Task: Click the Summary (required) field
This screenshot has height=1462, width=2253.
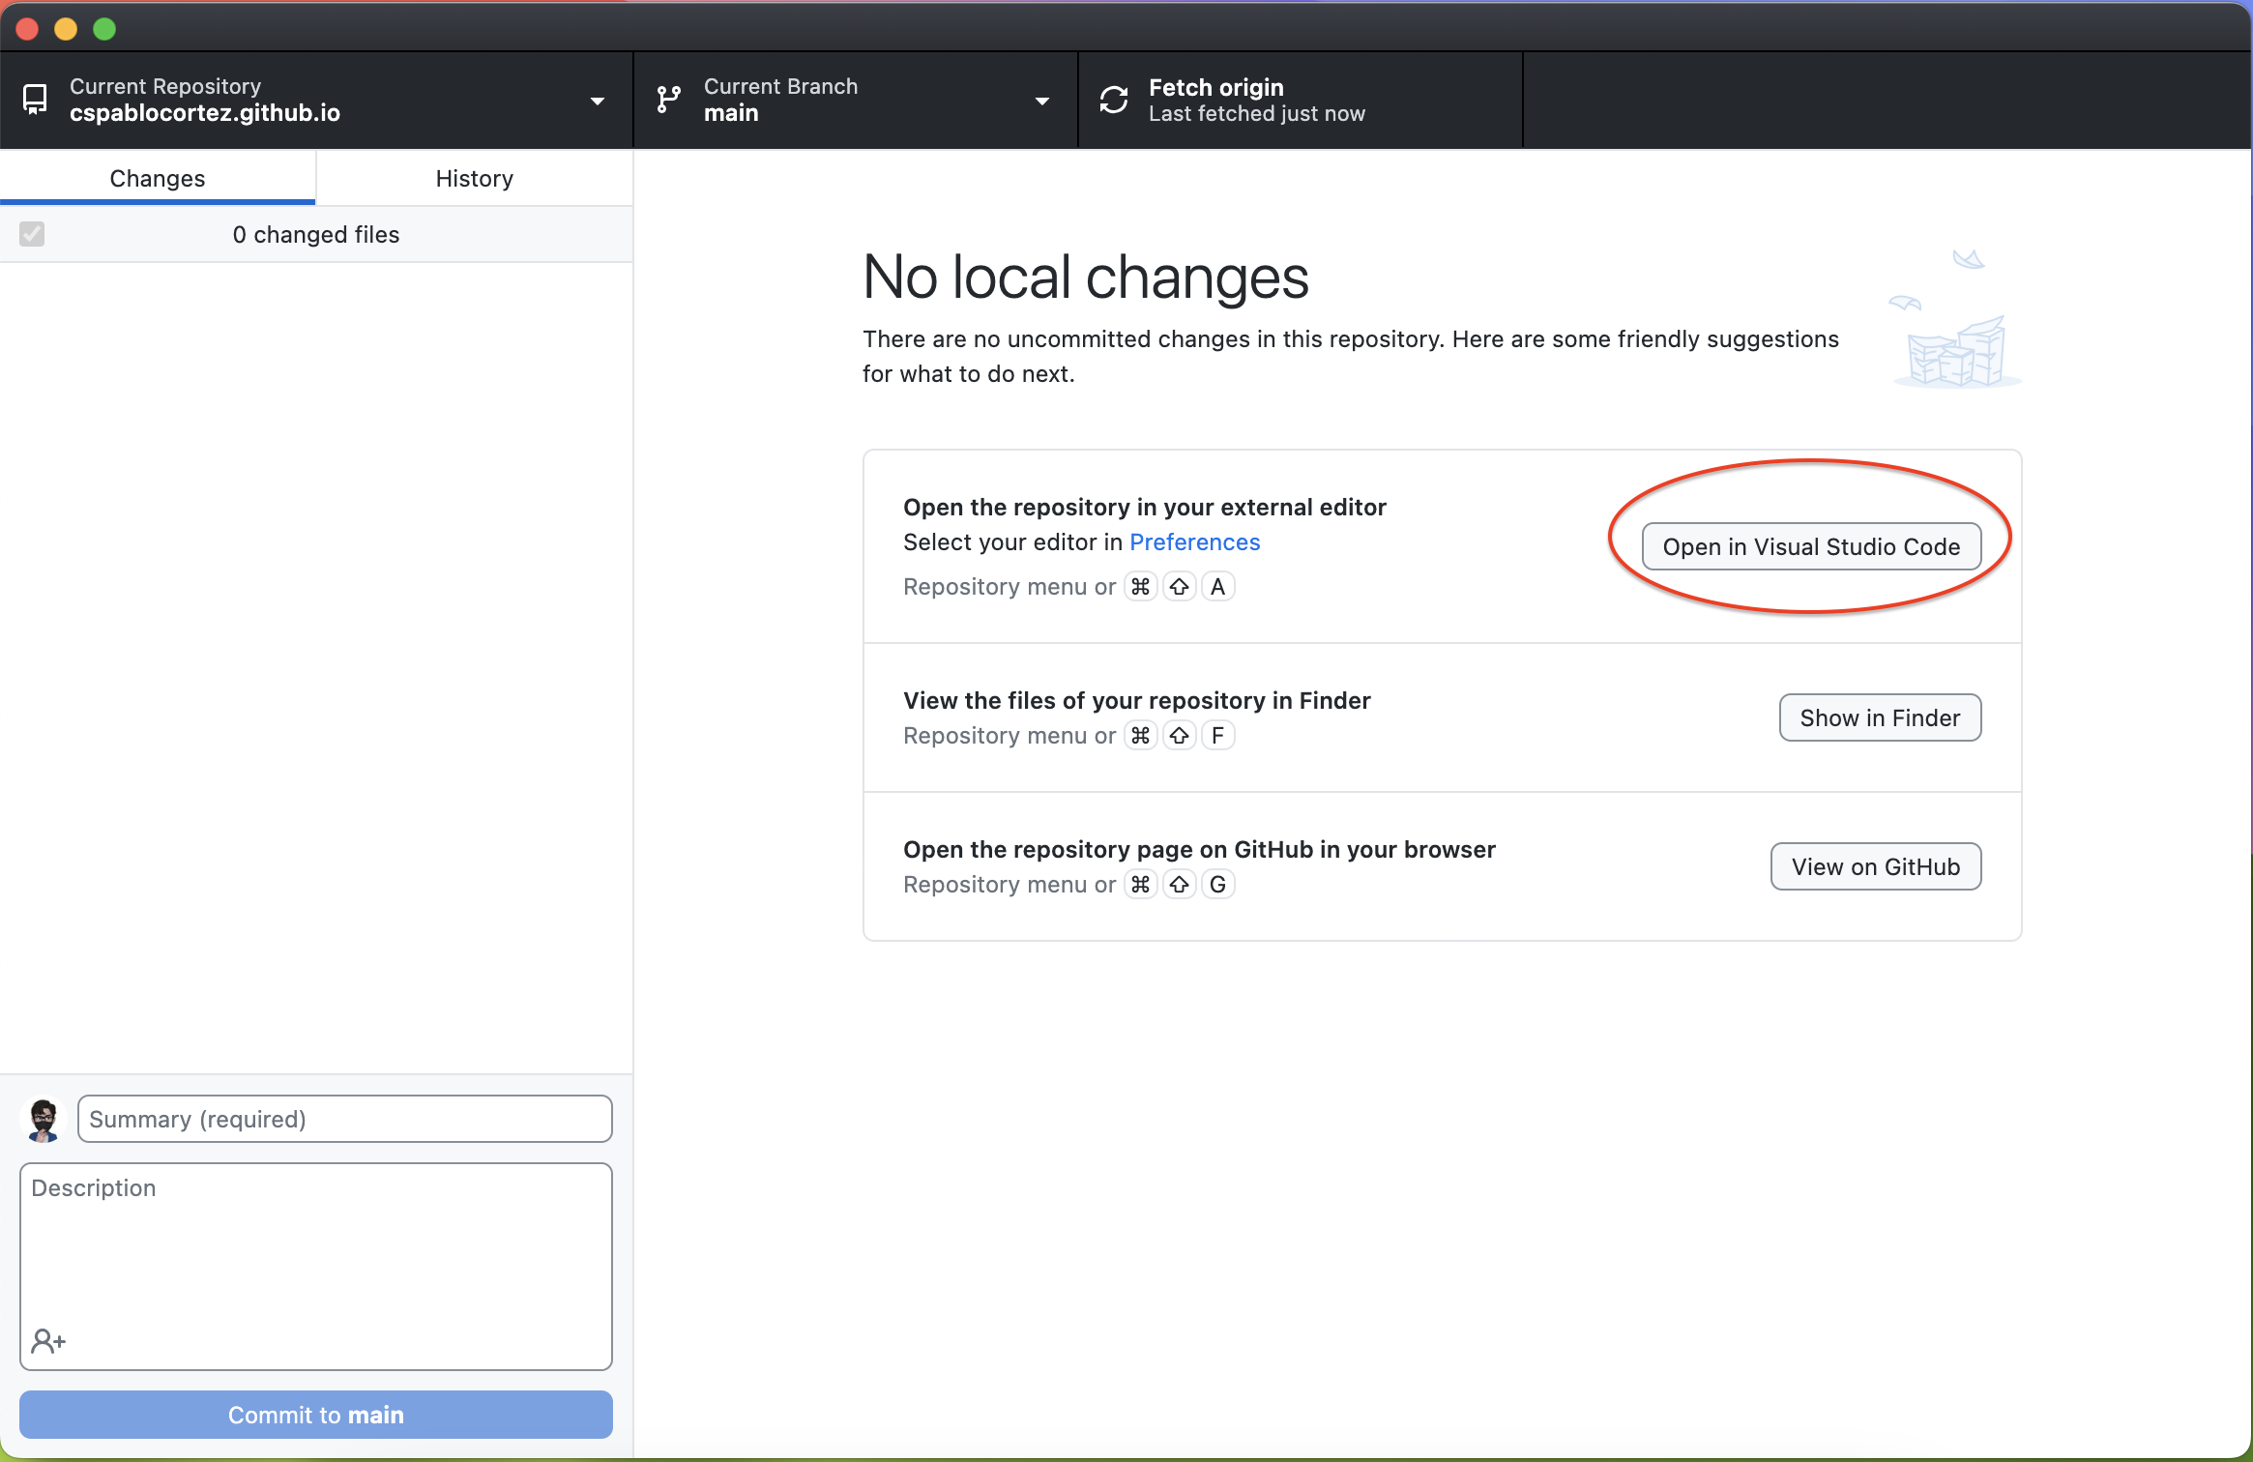Action: click(x=345, y=1119)
